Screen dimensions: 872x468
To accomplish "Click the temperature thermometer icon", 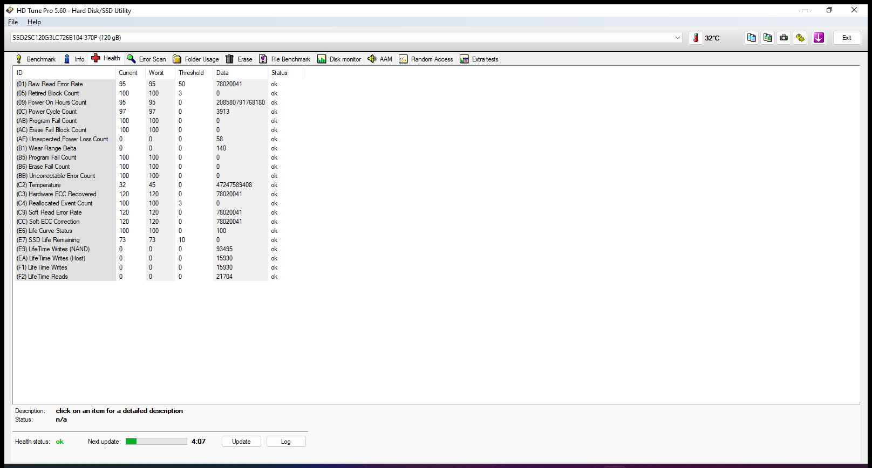I will [696, 38].
